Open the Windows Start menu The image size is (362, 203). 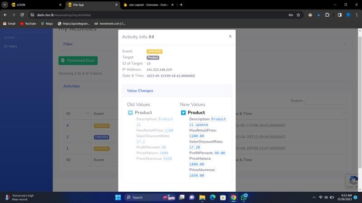[x=118, y=197]
